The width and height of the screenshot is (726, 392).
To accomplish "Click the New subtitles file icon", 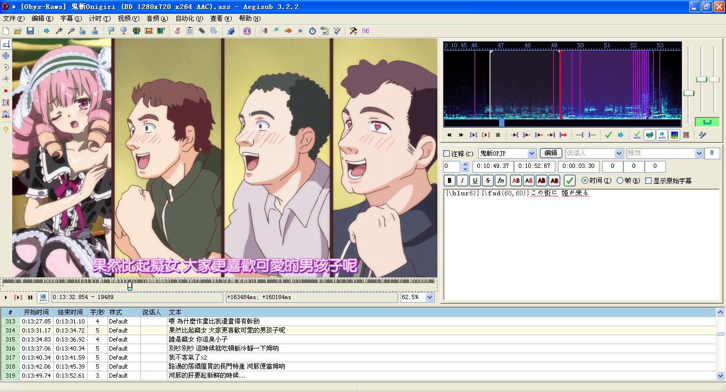I will click(6, 31).
